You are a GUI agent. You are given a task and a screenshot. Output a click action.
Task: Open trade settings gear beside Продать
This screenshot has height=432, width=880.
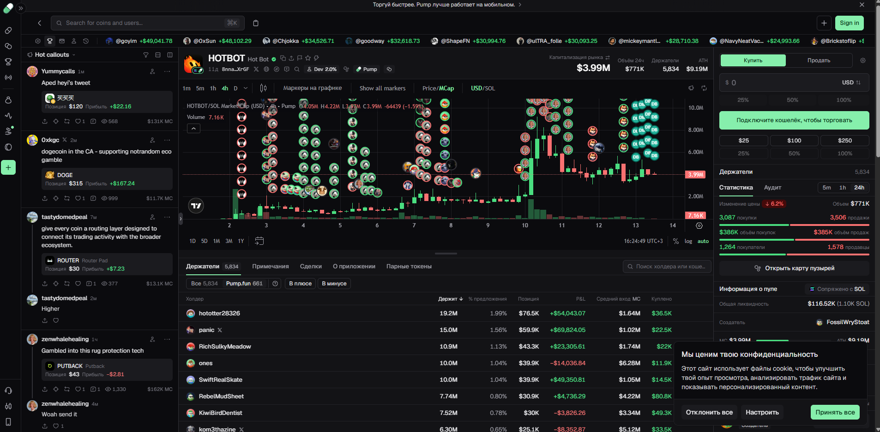pos(863,60)
